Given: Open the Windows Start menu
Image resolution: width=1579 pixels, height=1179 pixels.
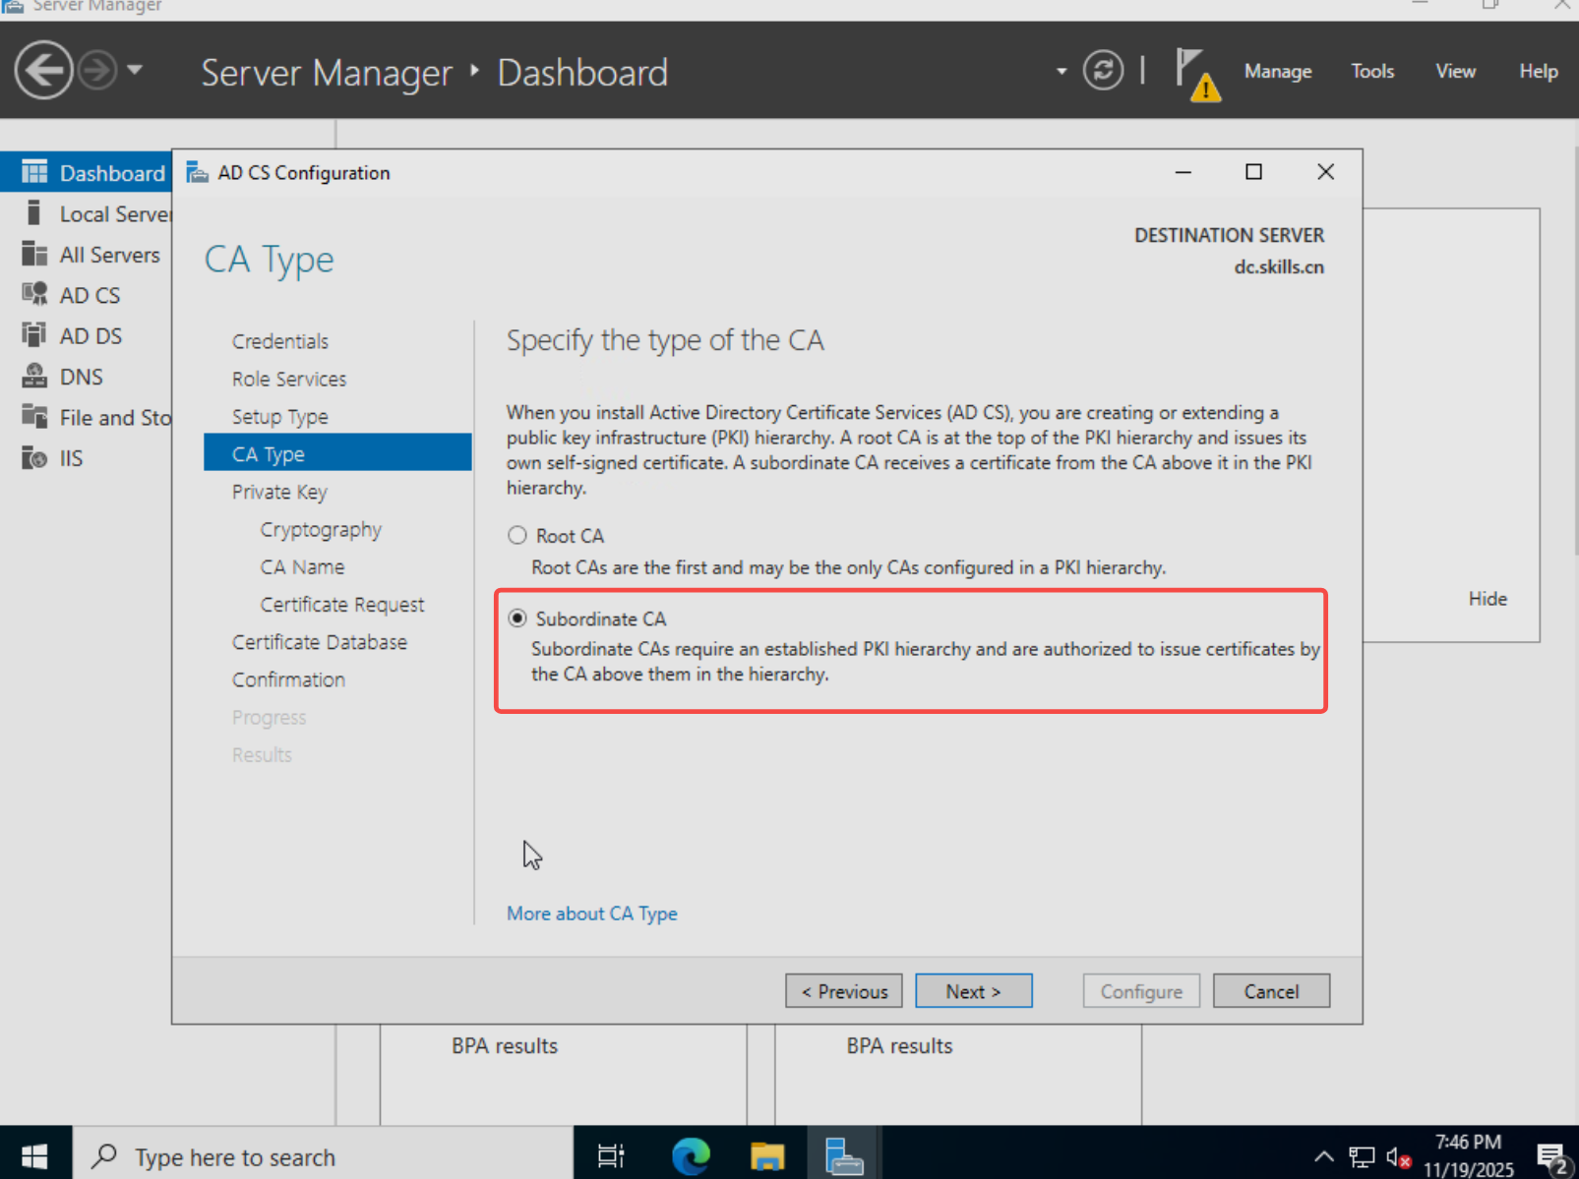Looking at the screenshot, I should click(35, 1156).
